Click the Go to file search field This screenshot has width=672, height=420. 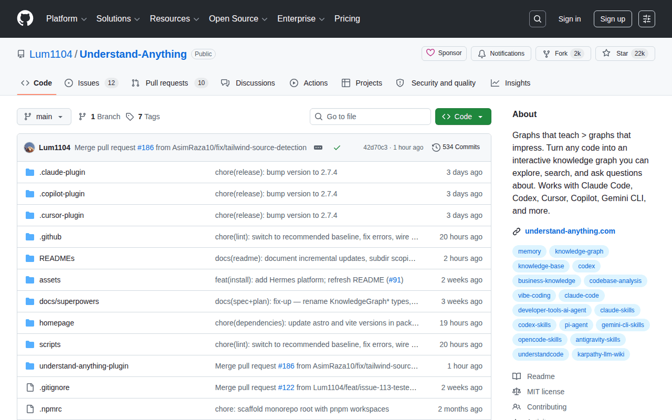(370, 117)
